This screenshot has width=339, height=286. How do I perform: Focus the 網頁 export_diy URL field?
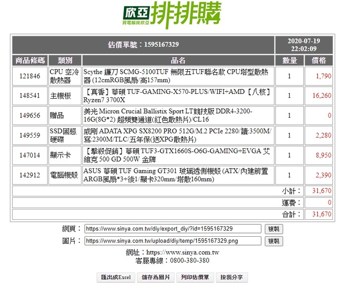coord(173,229)
